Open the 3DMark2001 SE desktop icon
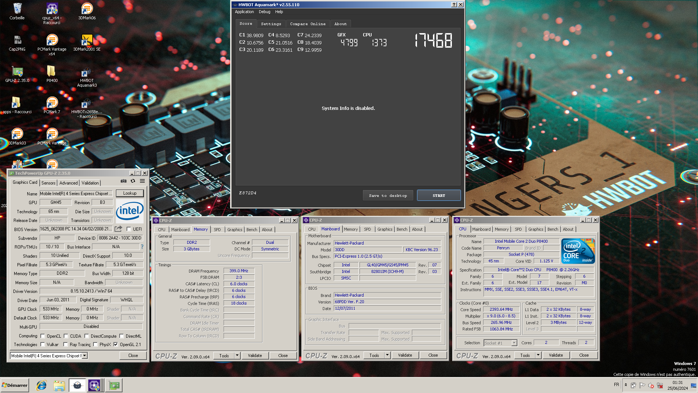 click(87, 43)
